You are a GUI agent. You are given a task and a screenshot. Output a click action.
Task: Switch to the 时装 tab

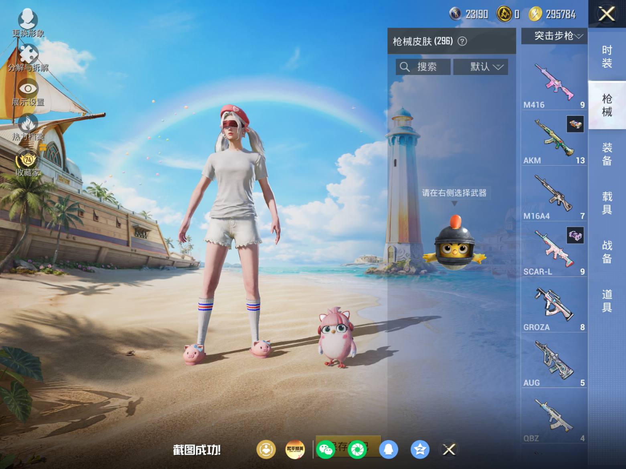click(x=607, y=57)
